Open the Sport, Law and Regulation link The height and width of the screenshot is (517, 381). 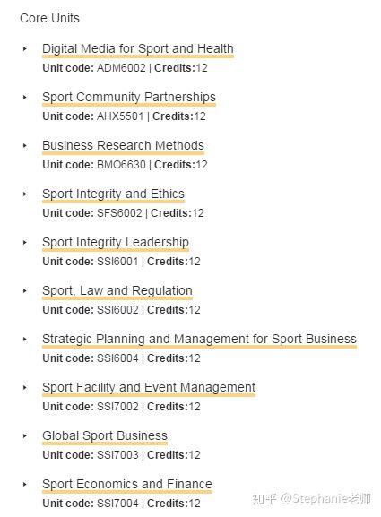[117, 291]
